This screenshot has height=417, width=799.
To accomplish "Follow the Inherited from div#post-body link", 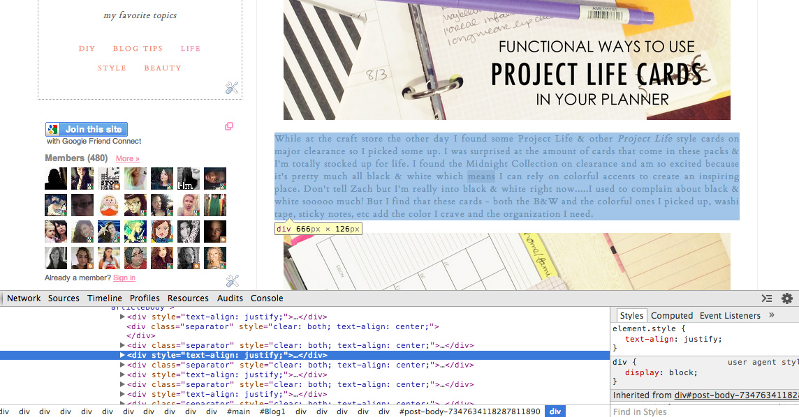I will pyautogui.click(x=736, y=395).
